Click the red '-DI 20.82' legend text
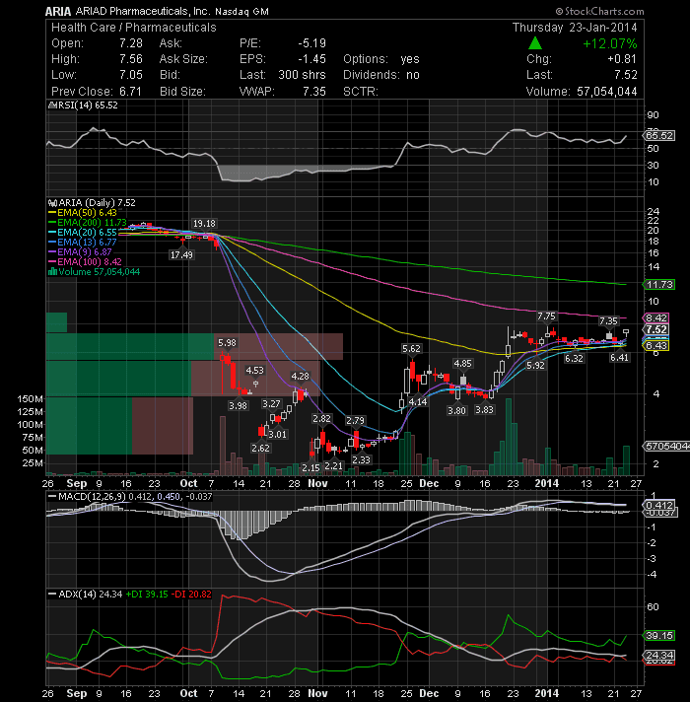The width and height of the screenshot is (690, 702). 191,595
